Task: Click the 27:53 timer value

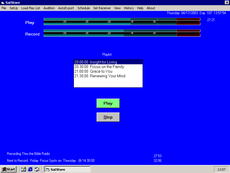Action: pos(158,156)
